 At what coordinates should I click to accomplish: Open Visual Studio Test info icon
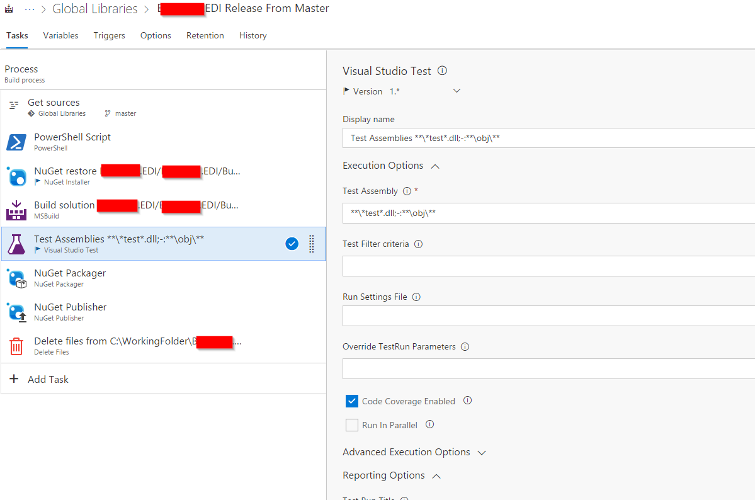click(x=442, y=71)
